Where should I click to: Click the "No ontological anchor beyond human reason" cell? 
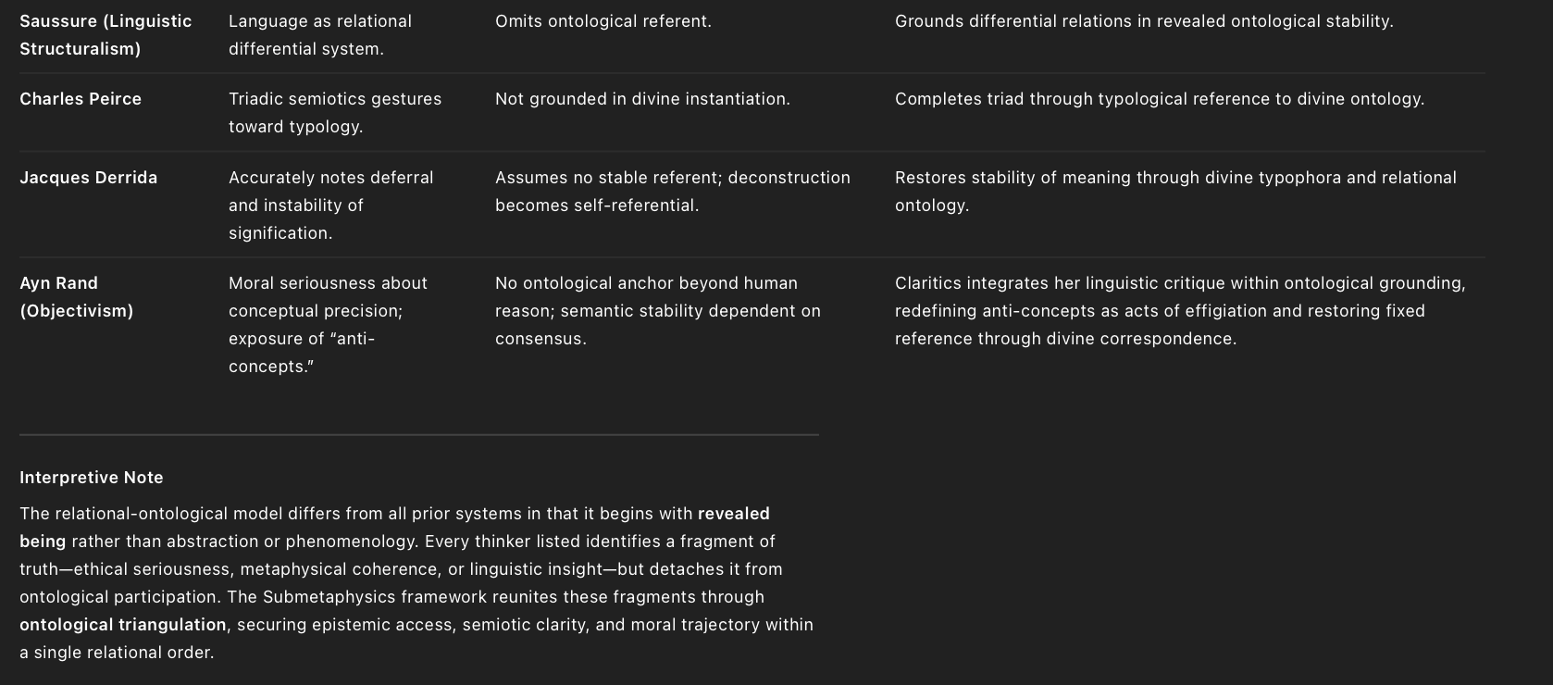pyautogui.click(x=657, y=310)
